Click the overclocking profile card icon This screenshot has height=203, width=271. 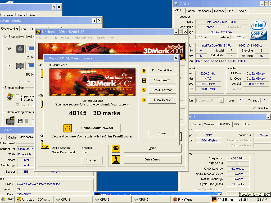pyautogui.click(x=10, y=121)
